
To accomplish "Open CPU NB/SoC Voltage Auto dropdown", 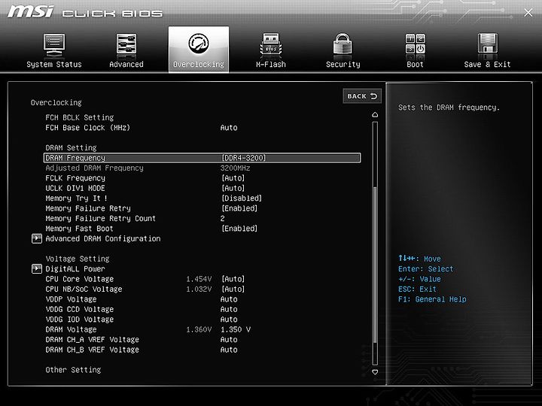I will coord(233,289).
